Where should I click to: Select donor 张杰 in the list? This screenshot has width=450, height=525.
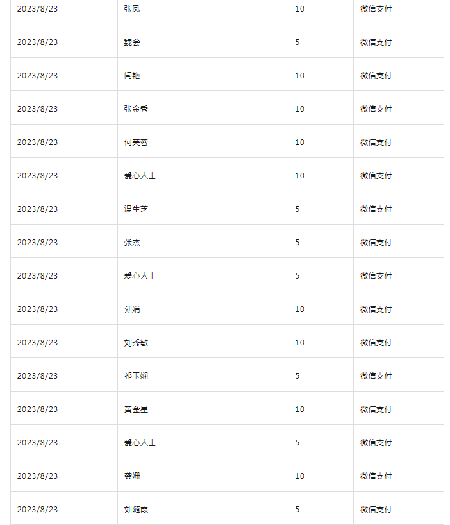pos(132,243)
